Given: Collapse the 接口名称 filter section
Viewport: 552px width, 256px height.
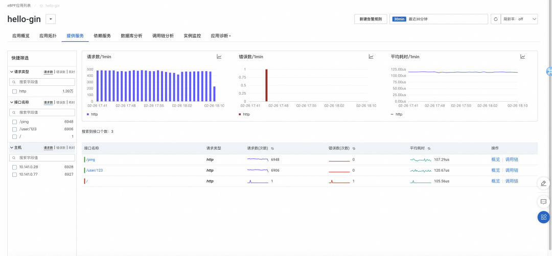Looking at the screenshot, I should (x=12, y=103).
